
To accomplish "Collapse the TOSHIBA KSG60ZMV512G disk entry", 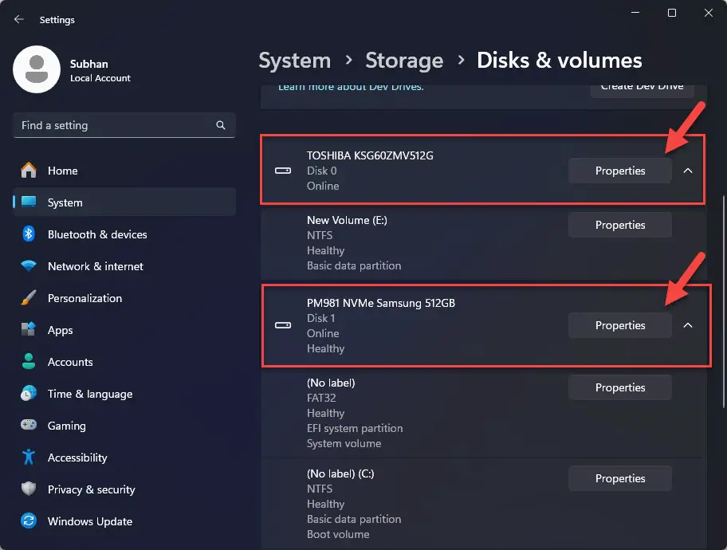I will coord(687,171).
